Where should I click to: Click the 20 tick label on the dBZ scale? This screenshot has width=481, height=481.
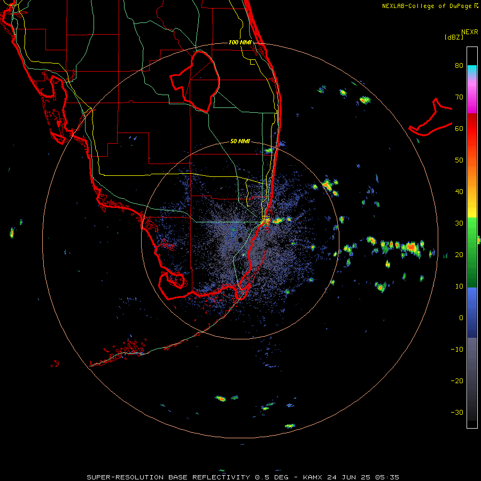click(x=459, y=254)
